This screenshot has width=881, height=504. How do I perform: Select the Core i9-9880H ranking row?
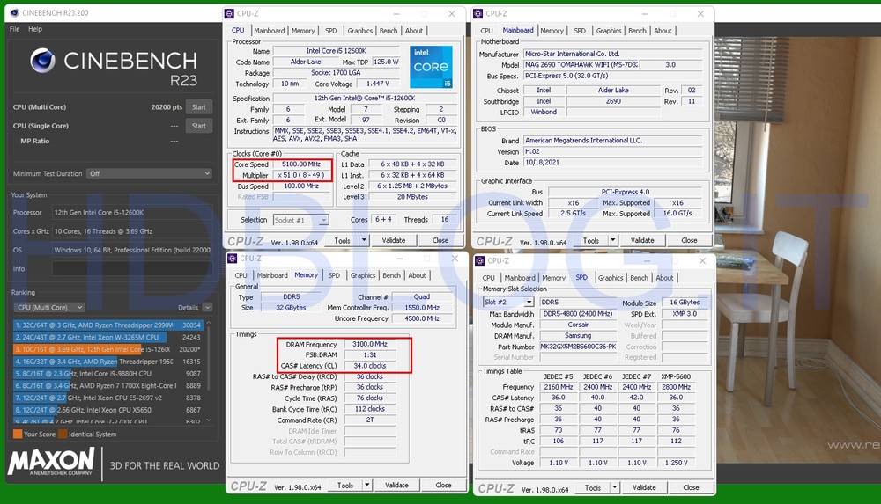pyautogui.click(x=107, y=373)
